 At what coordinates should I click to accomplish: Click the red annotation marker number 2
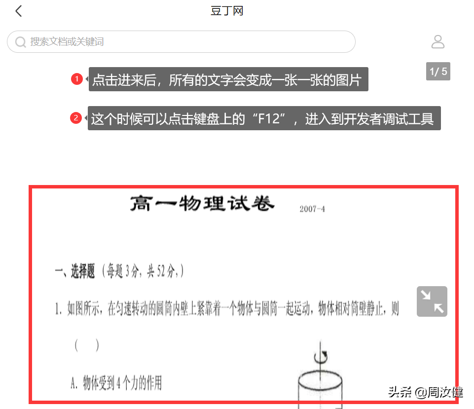[76, 118]
